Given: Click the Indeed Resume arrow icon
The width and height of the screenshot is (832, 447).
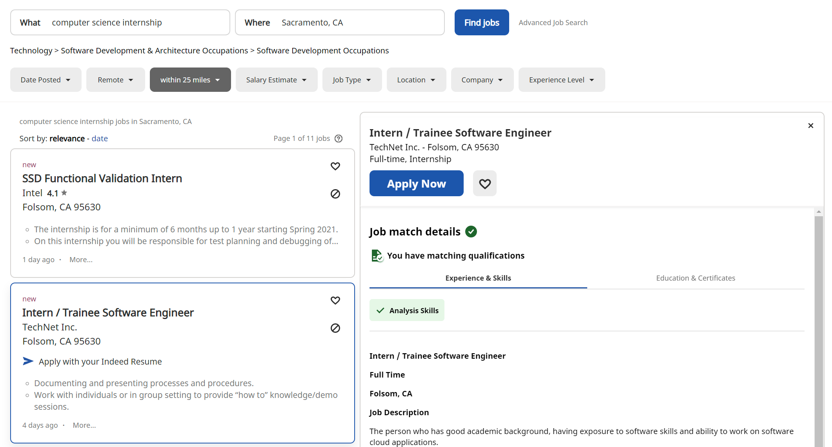Looking at the screenshot, I should click(28, 361).
